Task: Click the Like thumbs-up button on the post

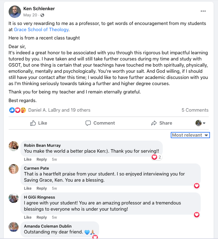Action: click(x=39, y=123)
